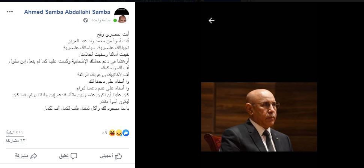
Task: Click the comment speech bubble icon
Action: pyautogui.click(x=74, y=156)
